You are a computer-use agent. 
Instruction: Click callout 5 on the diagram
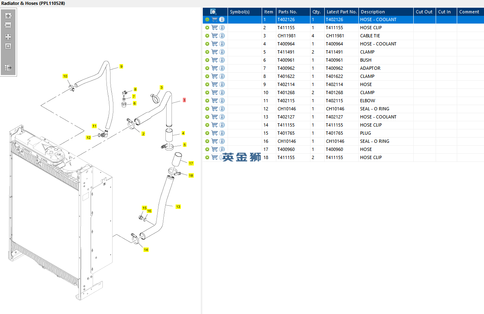click(184, 144)
